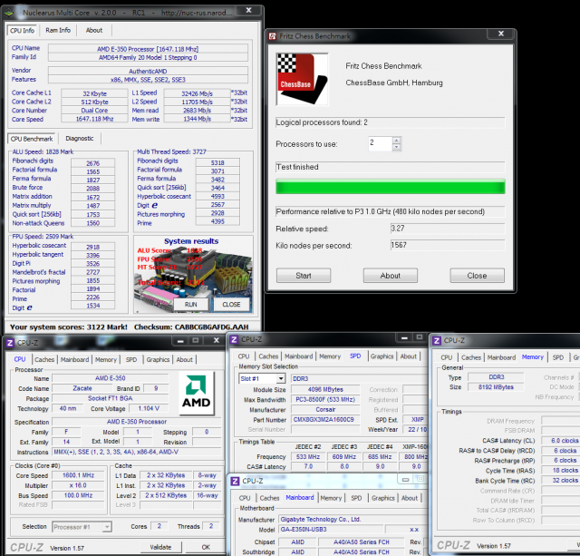Switch to Diagnostic tab in Nuclearus

(x=80, y=139)
